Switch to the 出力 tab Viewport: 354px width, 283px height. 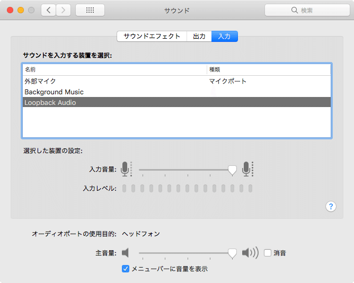199,37
